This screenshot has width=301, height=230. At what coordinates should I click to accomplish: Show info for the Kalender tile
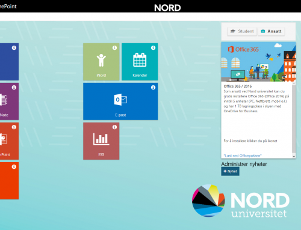pos(153,48)
